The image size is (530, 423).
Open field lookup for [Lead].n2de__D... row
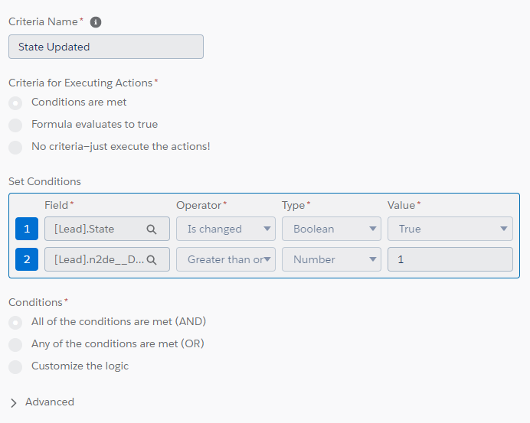tap(152, 259)
